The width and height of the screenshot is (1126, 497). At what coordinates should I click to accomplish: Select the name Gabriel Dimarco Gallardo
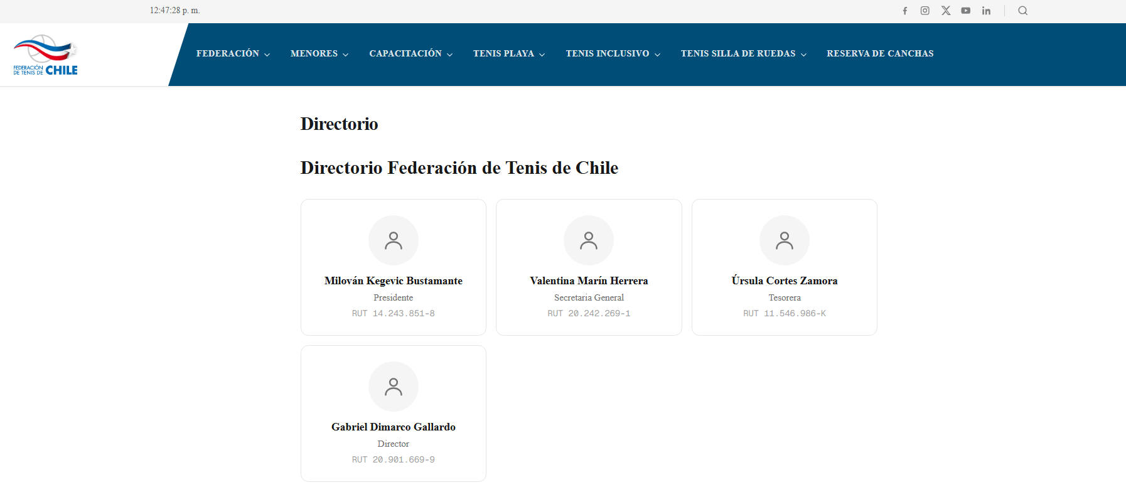pyautogui.click(x=394, y=427)
